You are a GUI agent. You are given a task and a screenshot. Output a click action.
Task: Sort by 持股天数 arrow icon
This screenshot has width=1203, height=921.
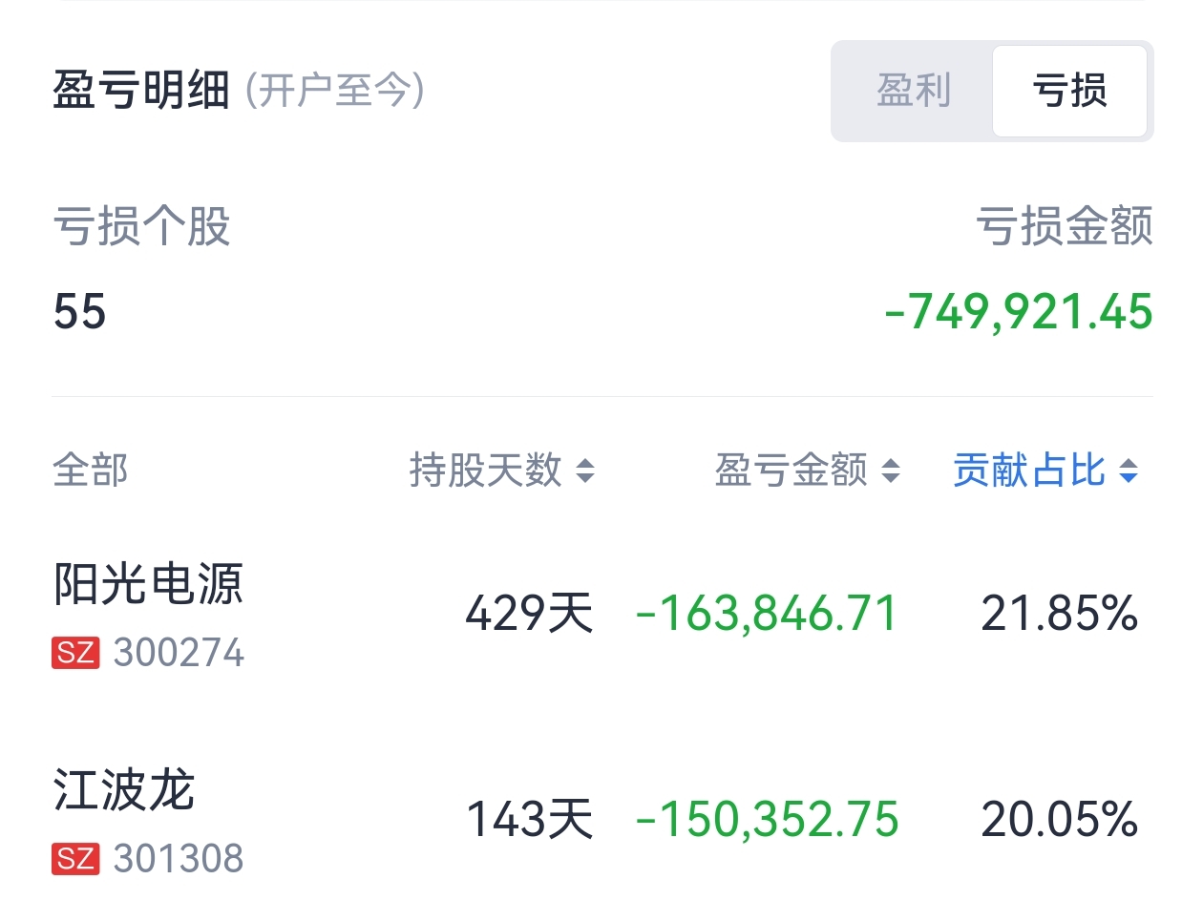pos(585,471)
